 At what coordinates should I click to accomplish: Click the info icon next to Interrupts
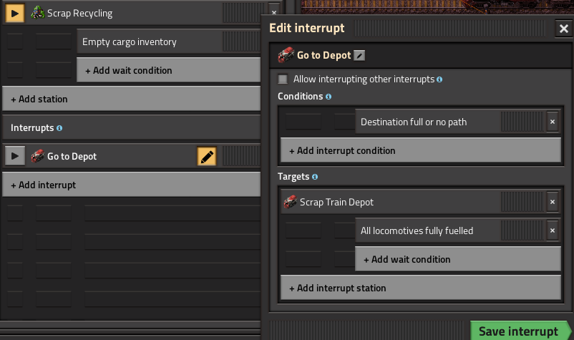59,128
